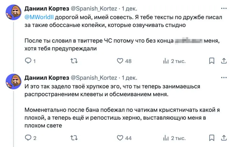The image size is (232, 147).
Task: Like the first tweet with 48 likes
Action: pyautogui.click(x=120, y=61)
